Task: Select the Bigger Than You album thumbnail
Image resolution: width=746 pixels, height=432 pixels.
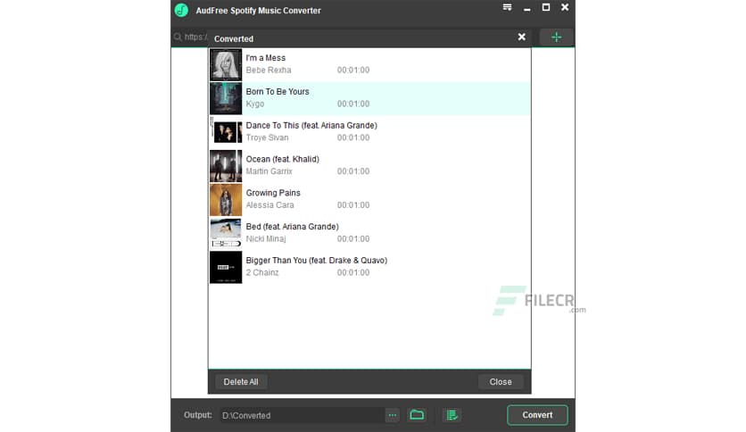Action: coord(226,267)
